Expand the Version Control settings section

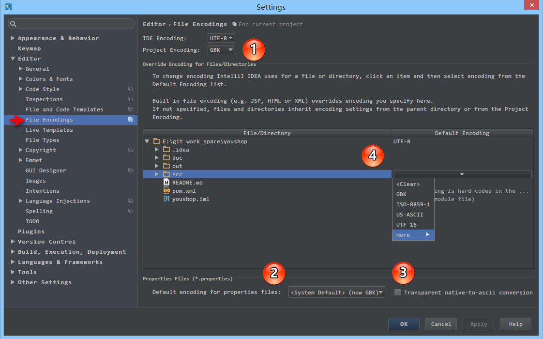13,242
